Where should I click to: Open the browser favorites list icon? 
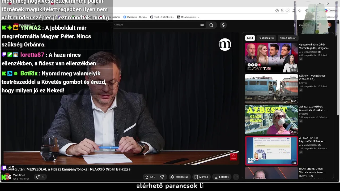click(x=300, y=11)
